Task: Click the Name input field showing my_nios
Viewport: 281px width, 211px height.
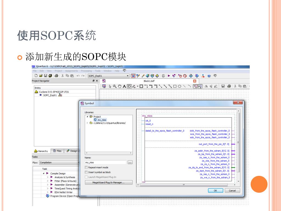Action: [106, 162]
